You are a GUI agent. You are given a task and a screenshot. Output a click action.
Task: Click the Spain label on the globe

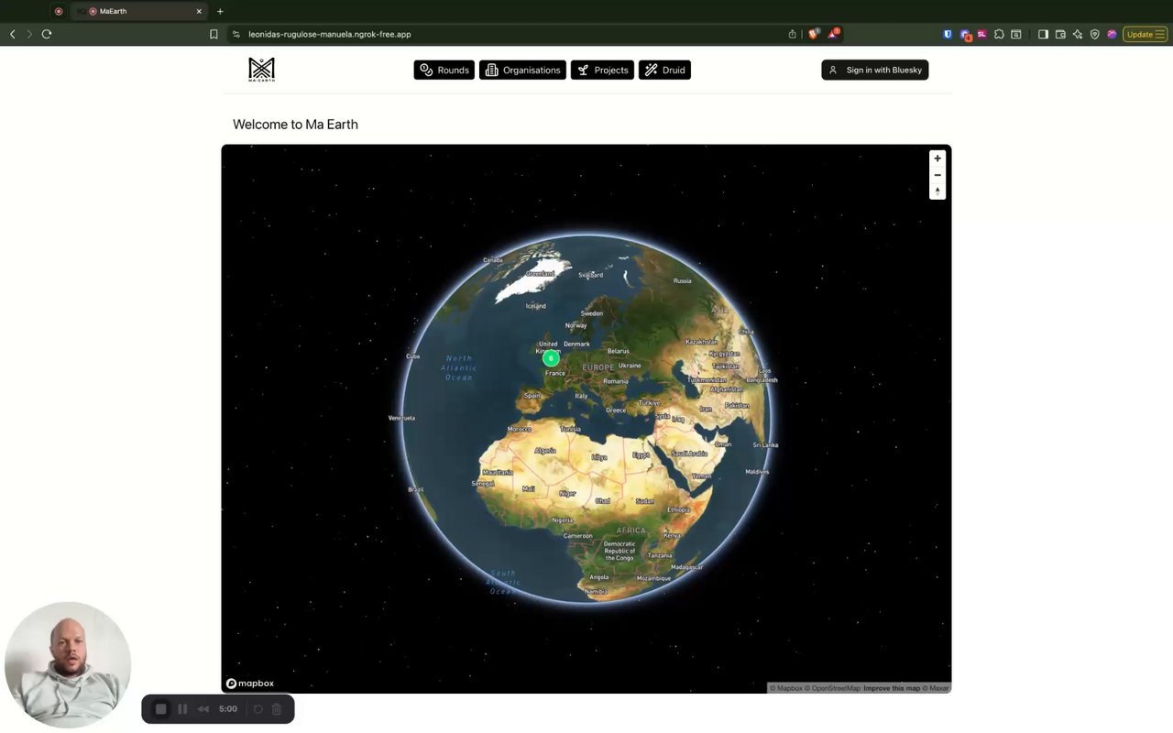tap(532, 396)
